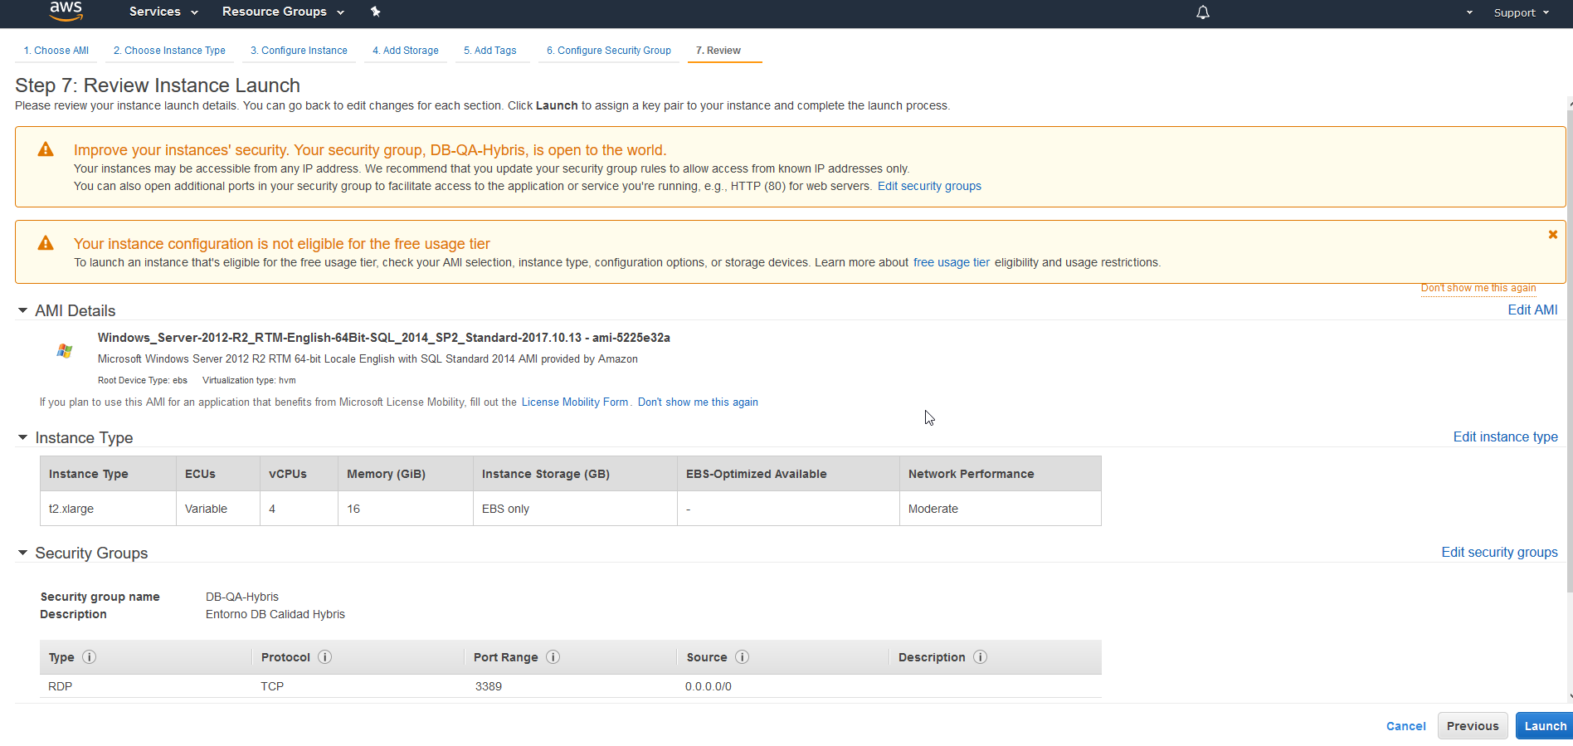Click info icon beside Port Range
1573x746 pixels.
pos(553,657)
